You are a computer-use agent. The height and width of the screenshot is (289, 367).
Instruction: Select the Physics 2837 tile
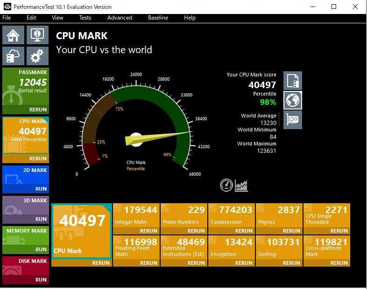(279, 215)
